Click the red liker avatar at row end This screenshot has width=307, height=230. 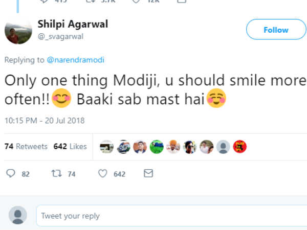[239, 147]
